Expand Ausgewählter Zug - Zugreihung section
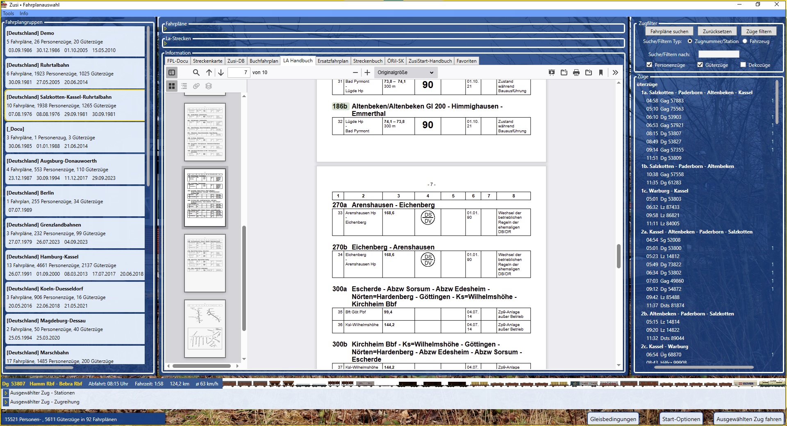Viewport: 787px width, 426px height. 6,402
